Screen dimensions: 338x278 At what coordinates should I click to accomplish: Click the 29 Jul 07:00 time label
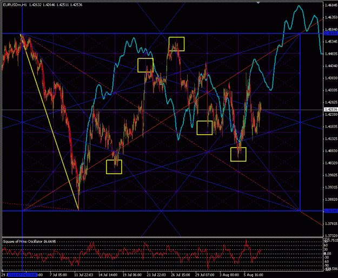coord(205,275)
